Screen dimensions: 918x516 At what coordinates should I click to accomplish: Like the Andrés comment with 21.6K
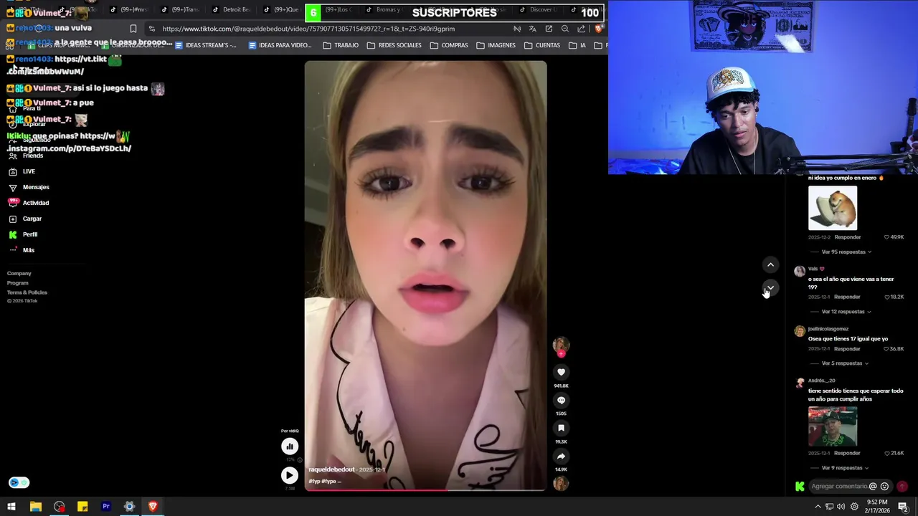click(x=886, y=454)
